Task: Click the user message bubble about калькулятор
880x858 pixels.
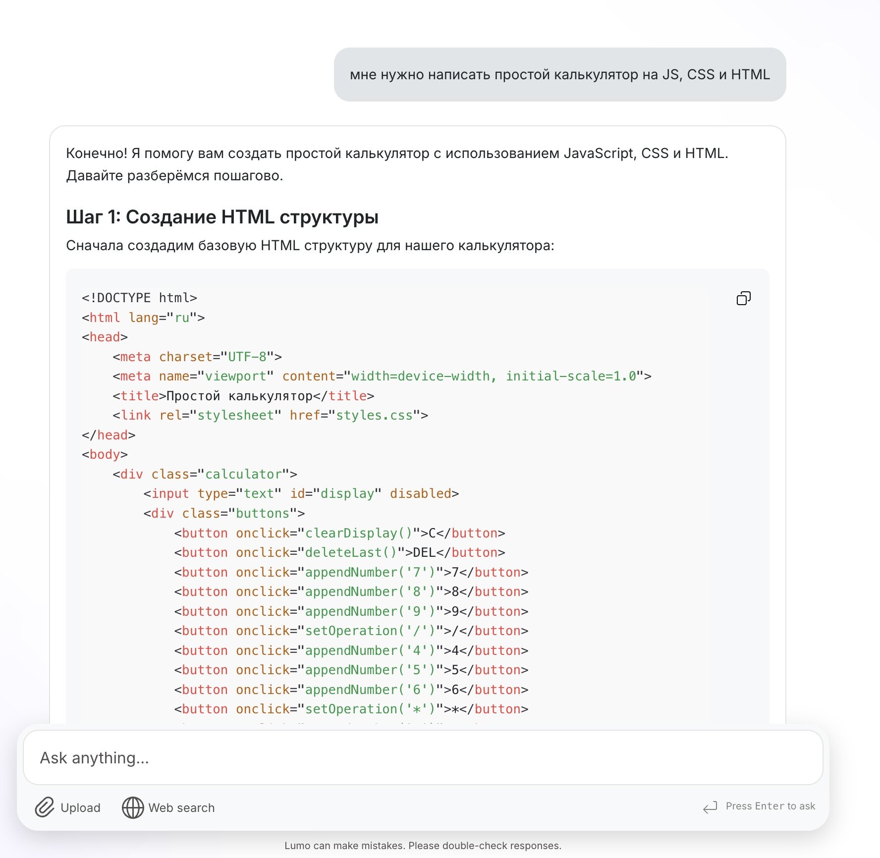Action: pyautogui.click(x=560, y=75)
